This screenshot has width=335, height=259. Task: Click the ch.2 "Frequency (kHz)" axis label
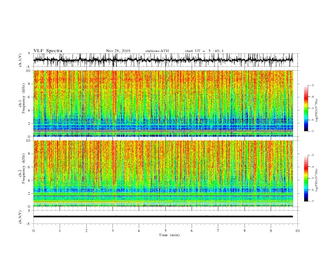click(24, 168)
